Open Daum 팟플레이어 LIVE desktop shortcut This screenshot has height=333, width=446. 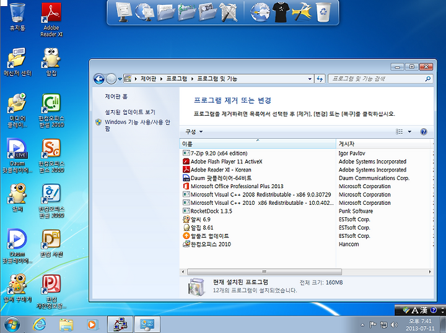[17, 155]
